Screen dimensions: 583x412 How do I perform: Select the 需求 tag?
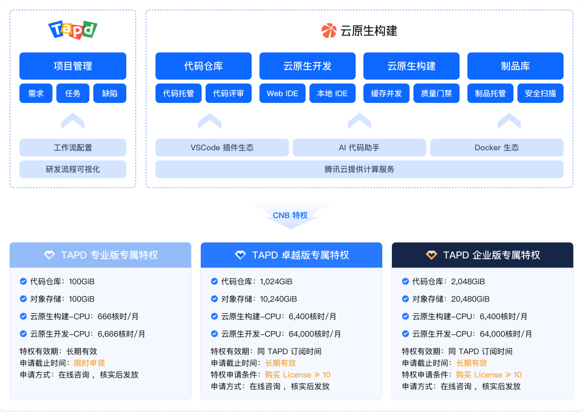click(x=36, y=93)
